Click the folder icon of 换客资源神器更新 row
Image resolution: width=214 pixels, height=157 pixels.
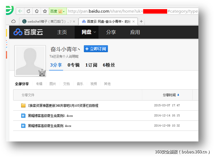coord(23,106)
